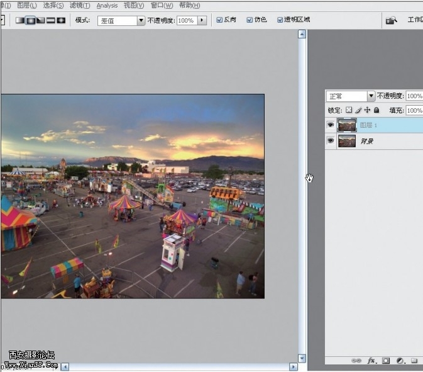Select the radial gradient style icon

point(30,20)
